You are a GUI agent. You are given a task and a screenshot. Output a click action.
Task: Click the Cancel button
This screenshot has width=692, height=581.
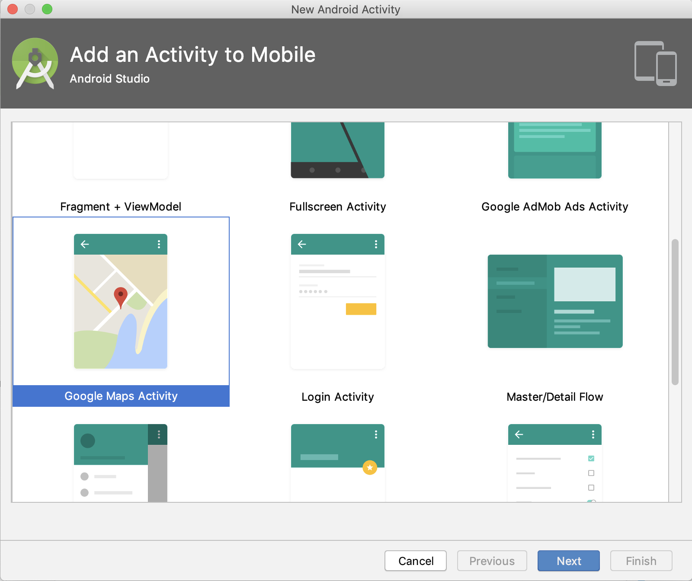(416, 561)
